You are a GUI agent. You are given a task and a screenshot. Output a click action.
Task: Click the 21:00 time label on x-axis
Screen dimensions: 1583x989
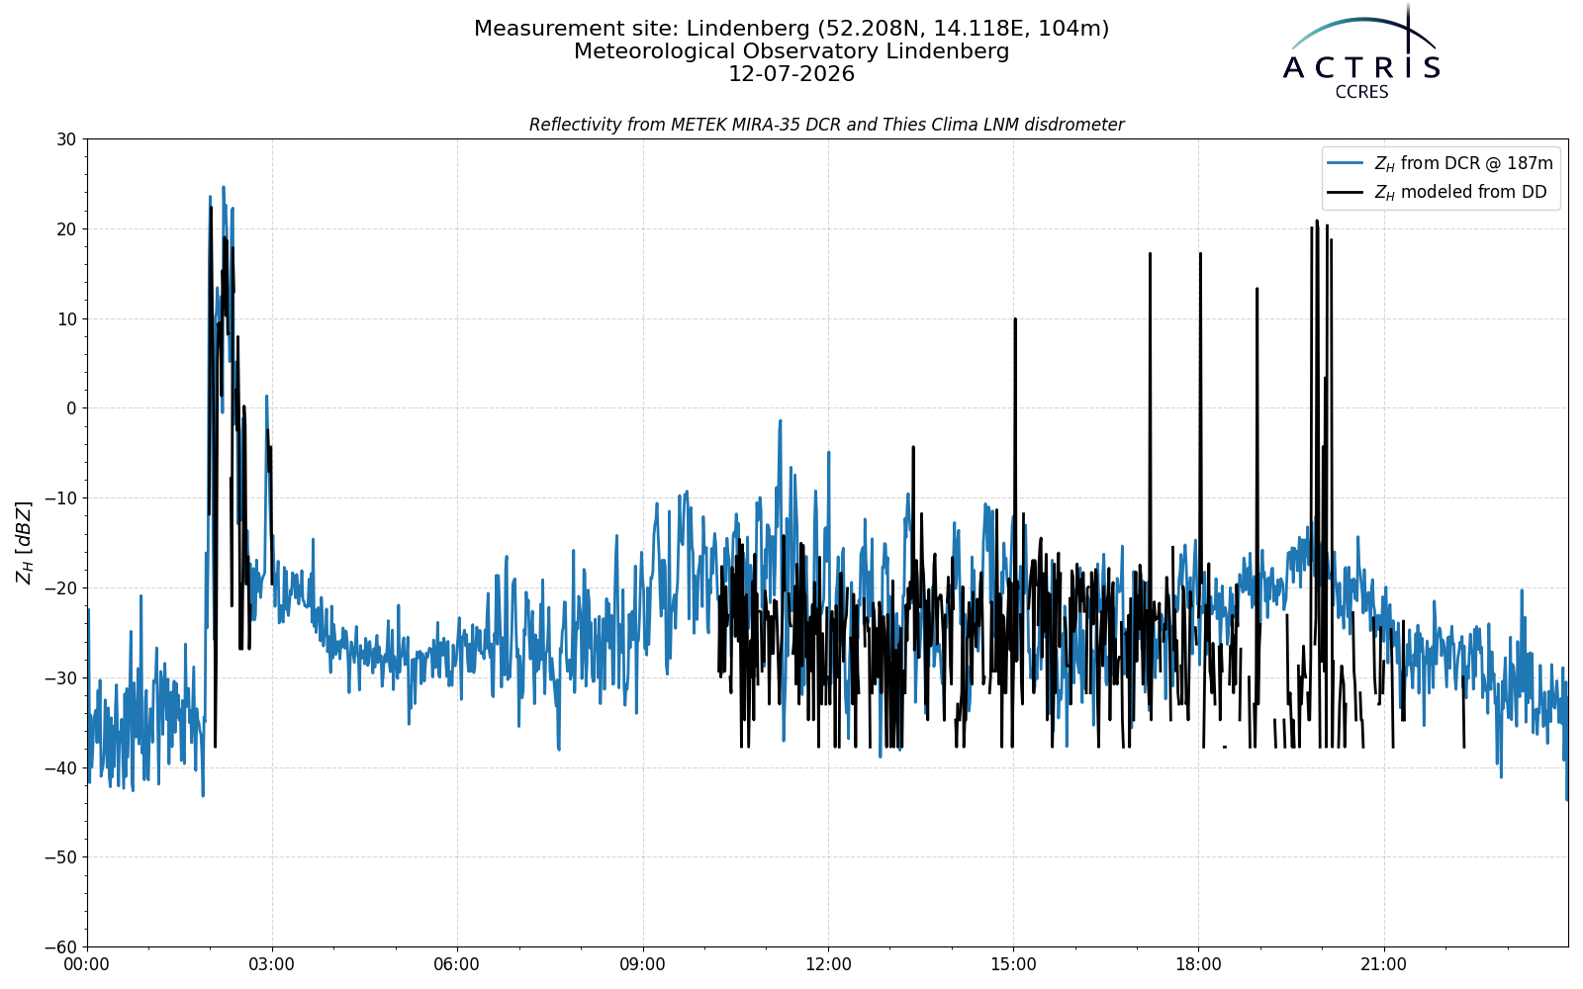click(x=1383, y=965)
